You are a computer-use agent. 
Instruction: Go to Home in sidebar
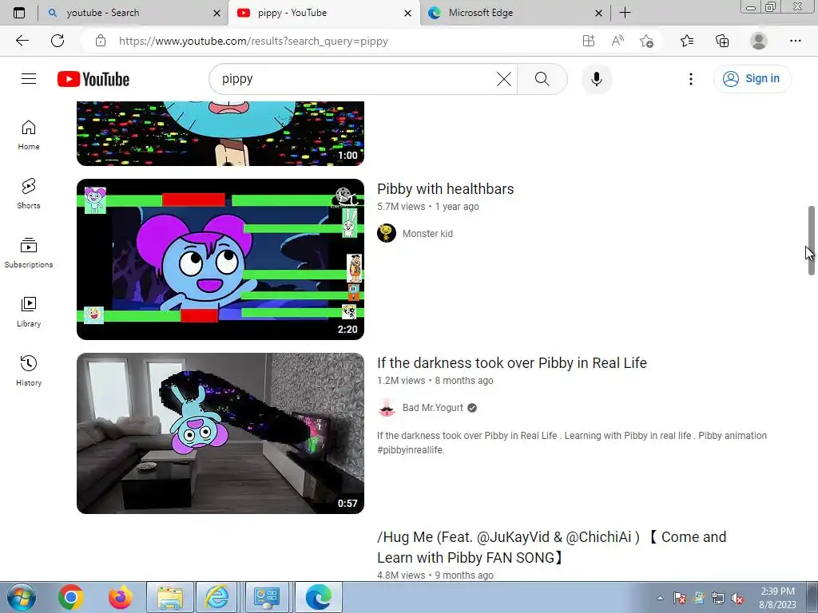click(29, 135)
